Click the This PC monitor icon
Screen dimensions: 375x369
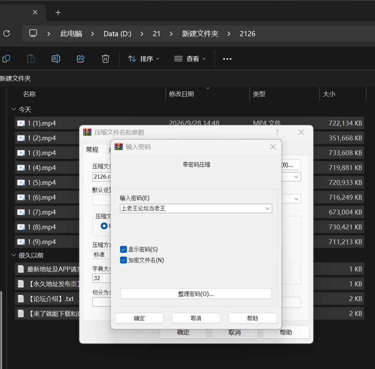click(33, 33)
